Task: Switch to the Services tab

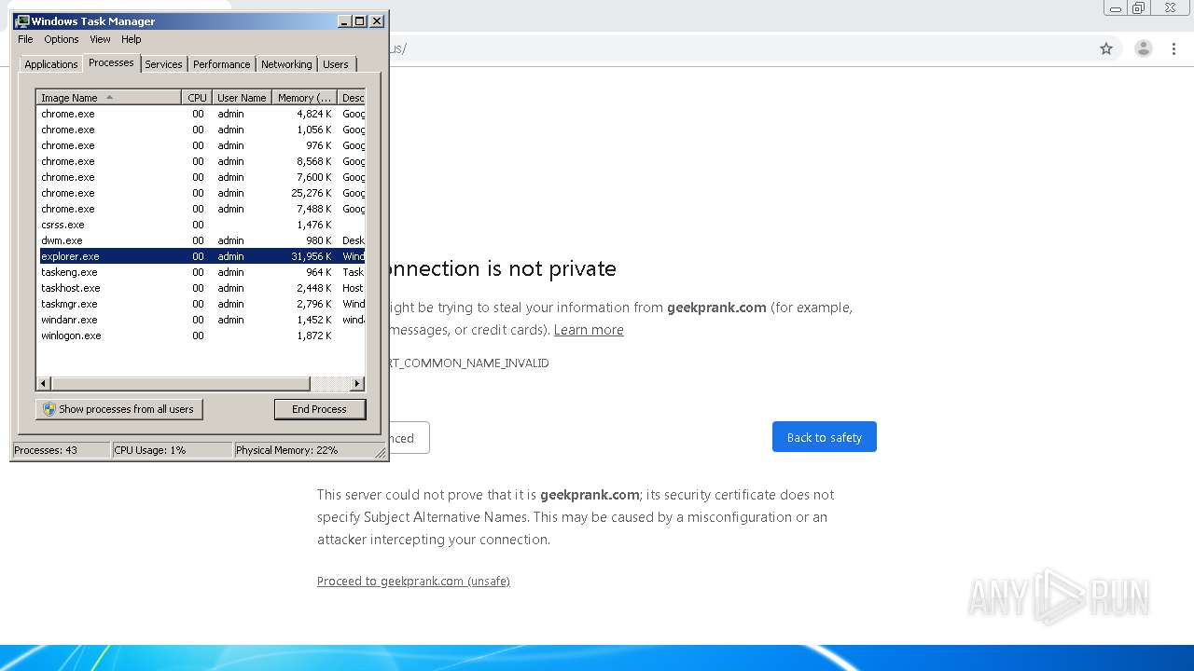Action: coord(163,64)
